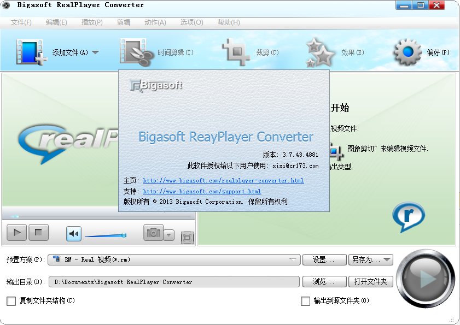Click the 设置... button
Screen dimensions: 460x325
point(324,259)
